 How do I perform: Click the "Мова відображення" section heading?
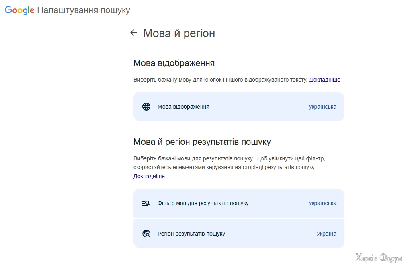(x=174, y=63)
